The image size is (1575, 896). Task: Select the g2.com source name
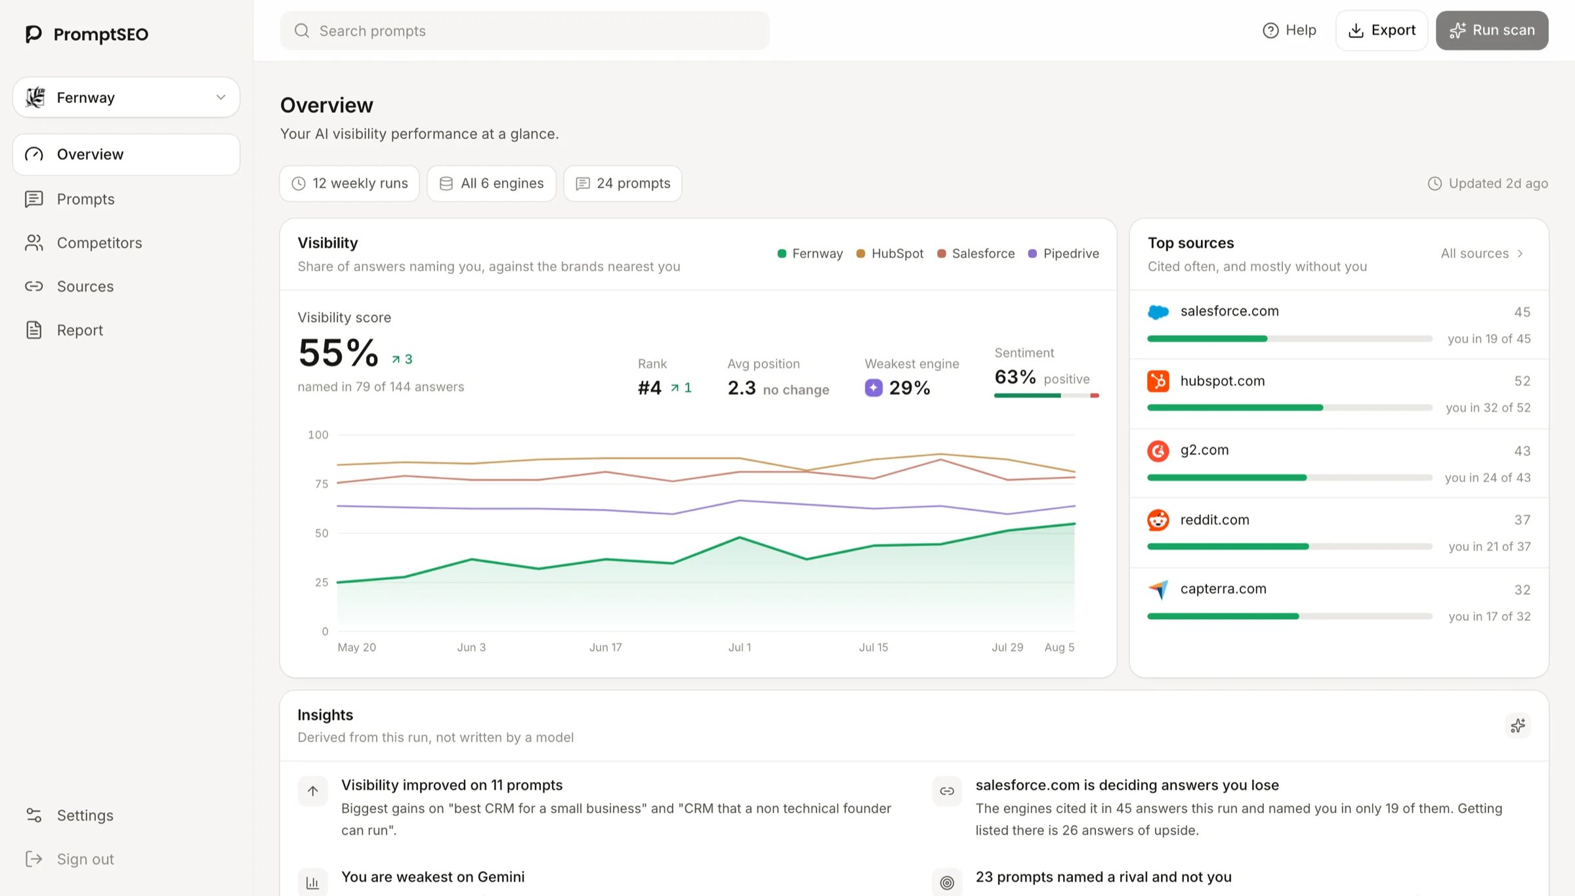click(x=1204, y=451)
